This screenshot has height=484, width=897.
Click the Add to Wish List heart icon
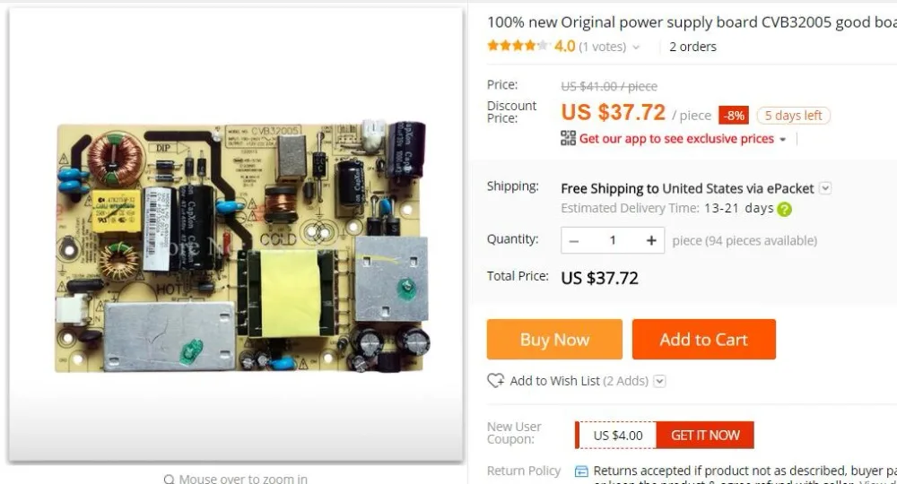pyautogui.click(x=495, y=381)
